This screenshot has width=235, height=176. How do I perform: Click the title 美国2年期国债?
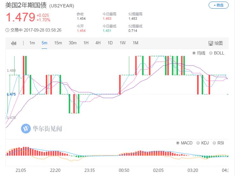pos(26,5)
